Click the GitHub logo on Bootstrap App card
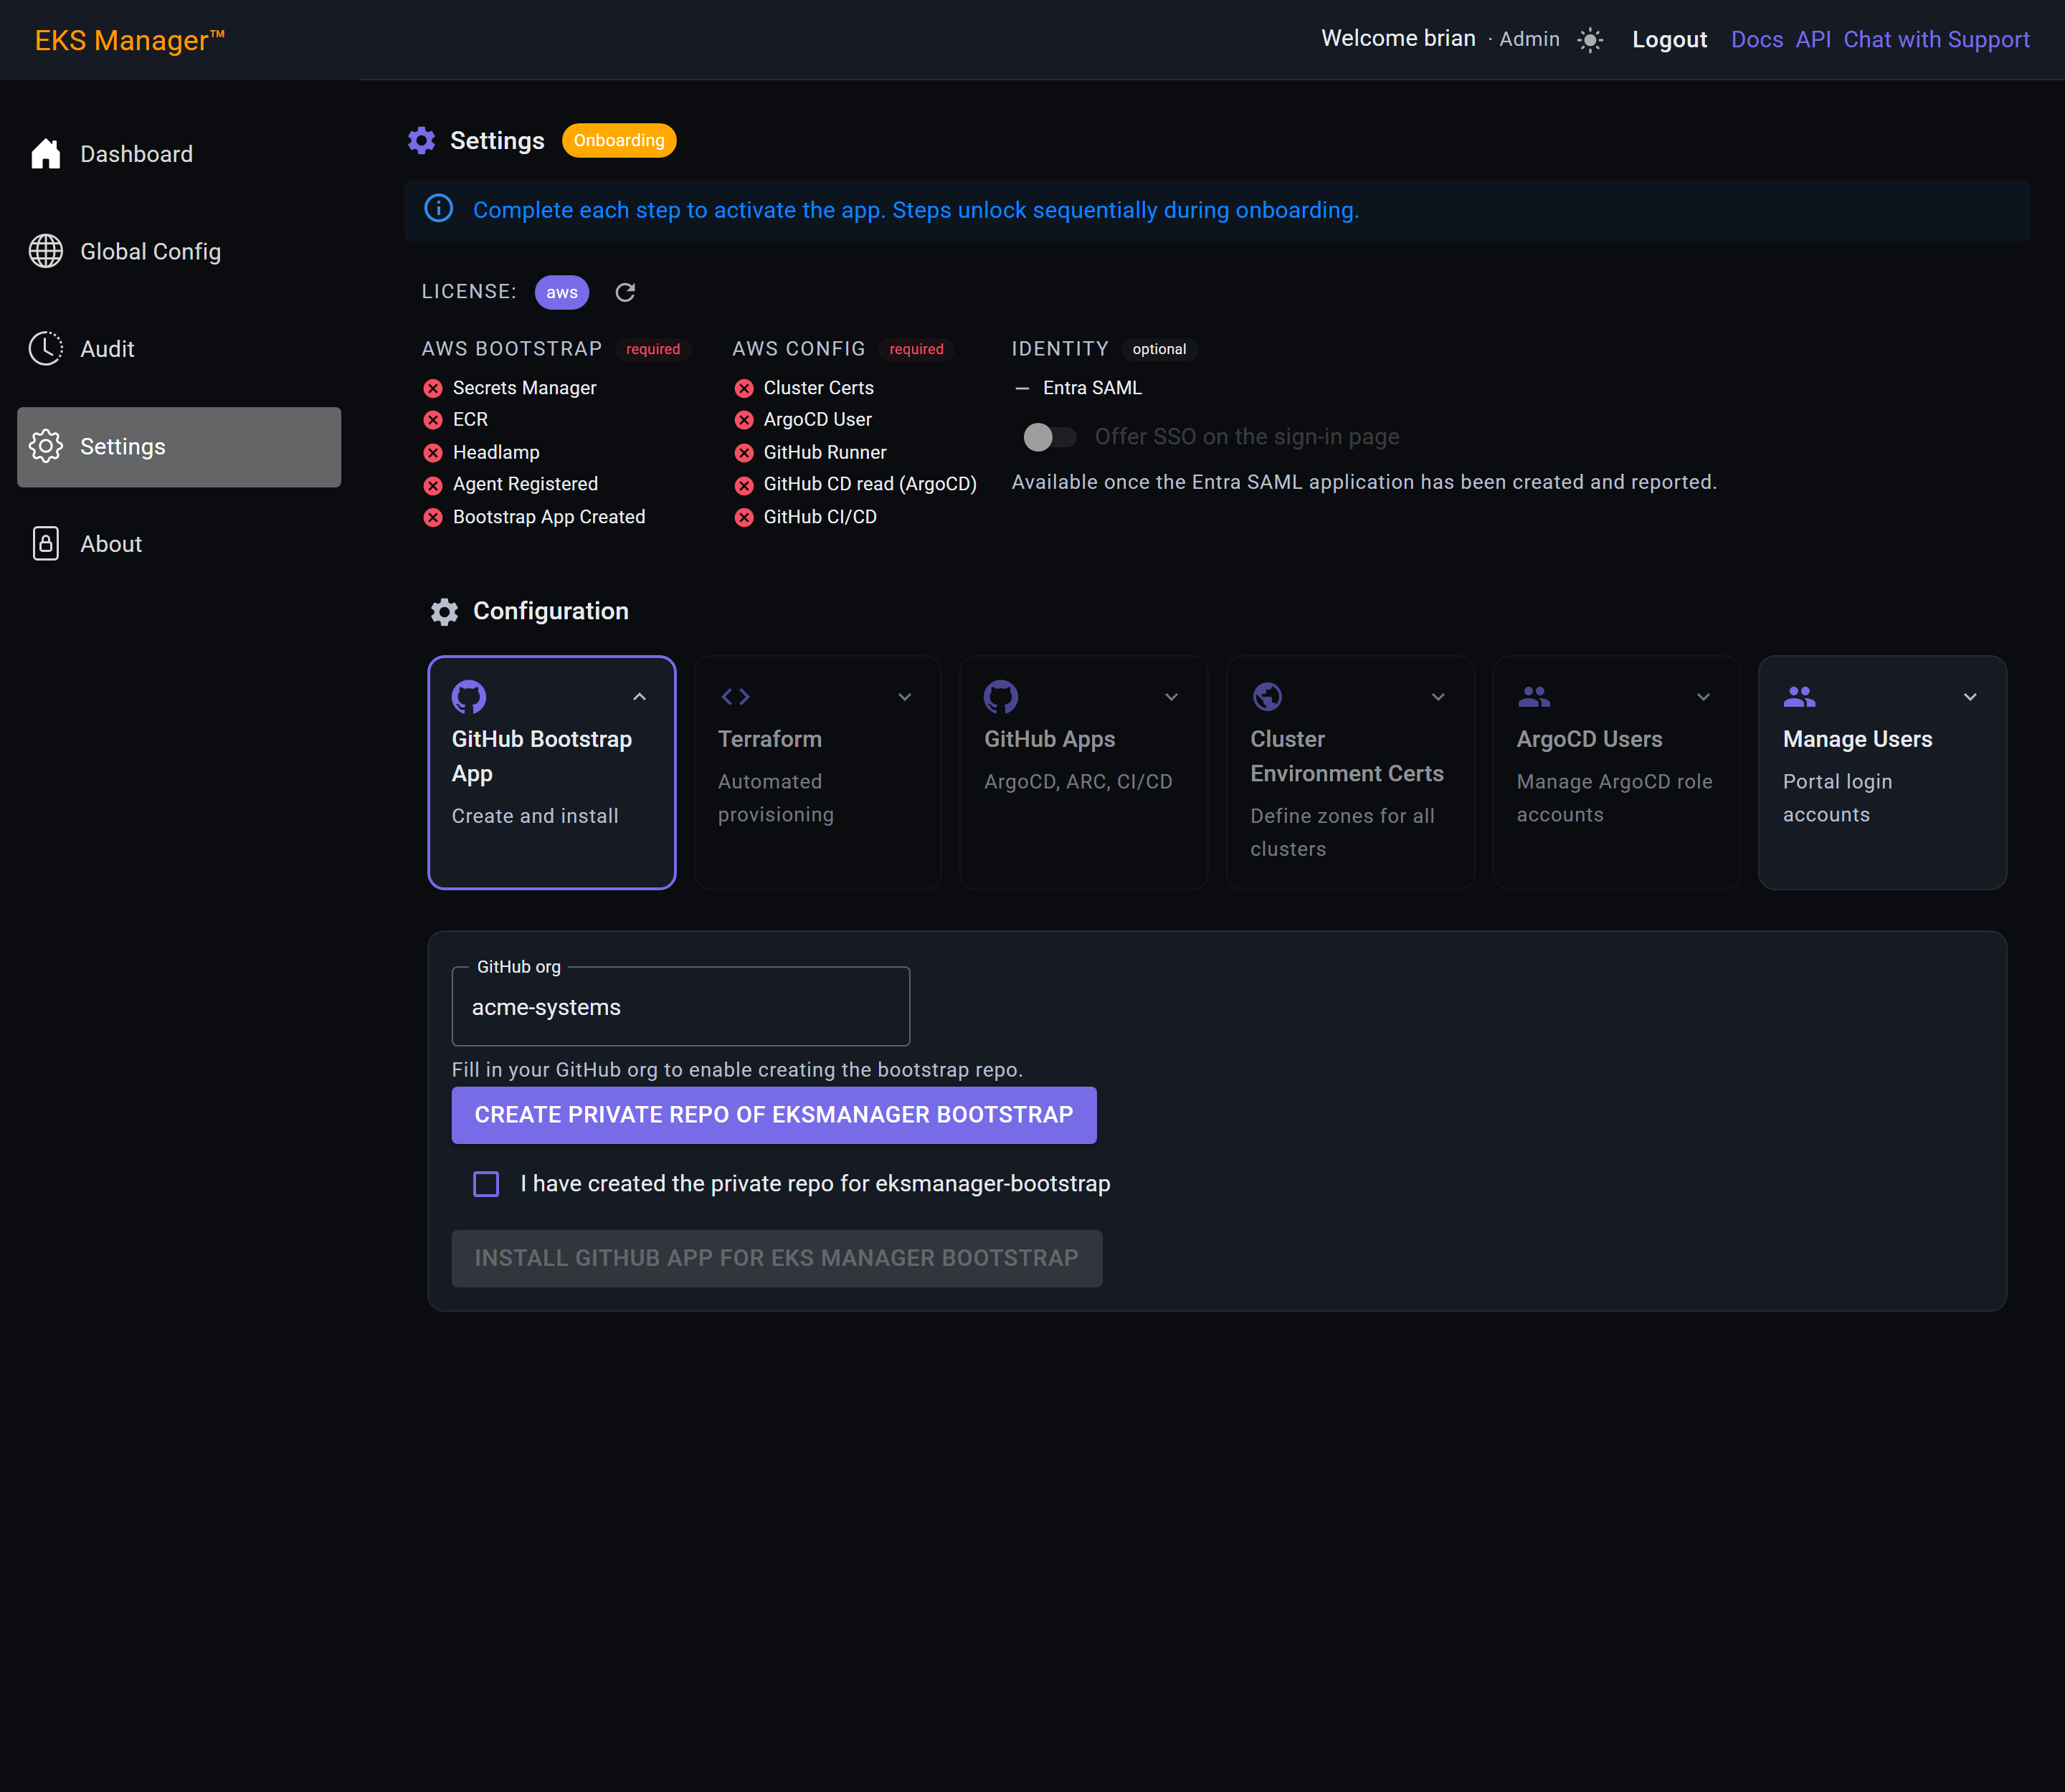Image resolution: width=2065 pixels, height=1792 pixels. [468, 696]
